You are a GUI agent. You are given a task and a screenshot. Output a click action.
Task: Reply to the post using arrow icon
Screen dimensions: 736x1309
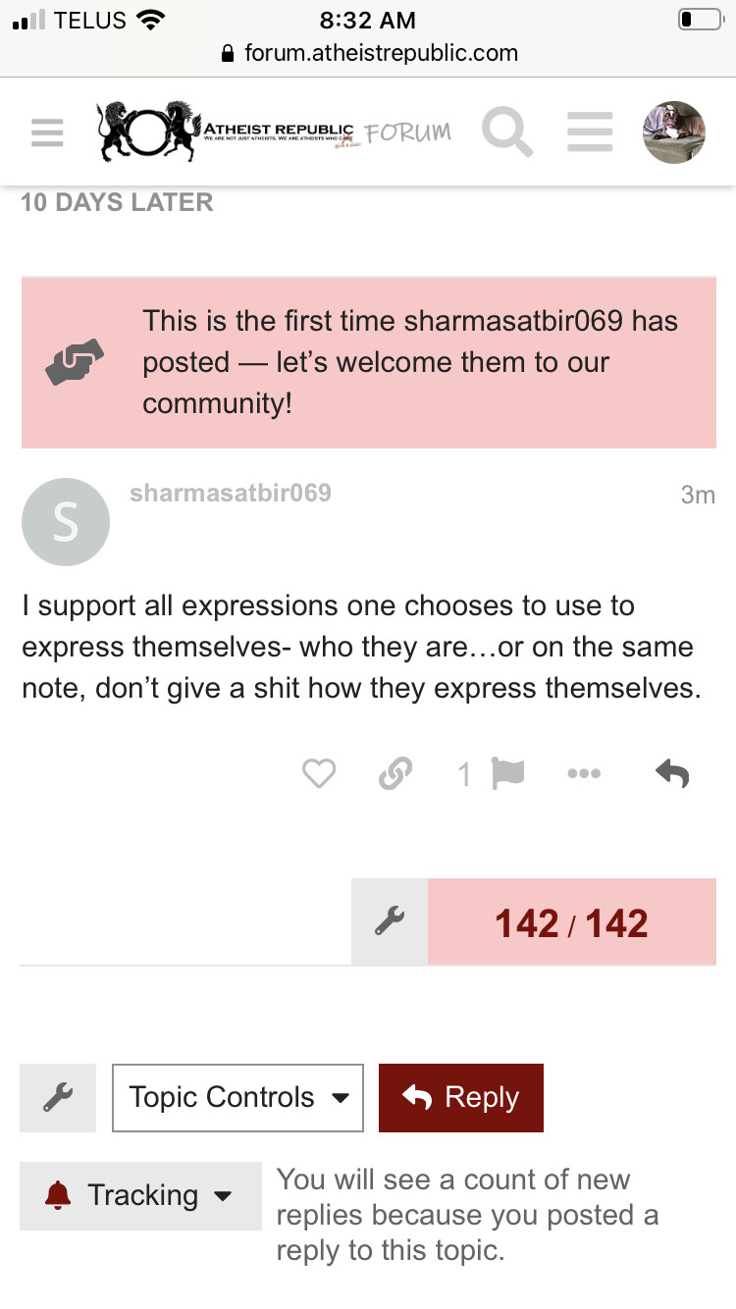(672, 774)
